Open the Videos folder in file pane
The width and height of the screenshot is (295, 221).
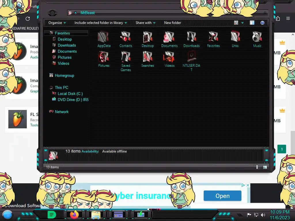(x=169, y=59)
